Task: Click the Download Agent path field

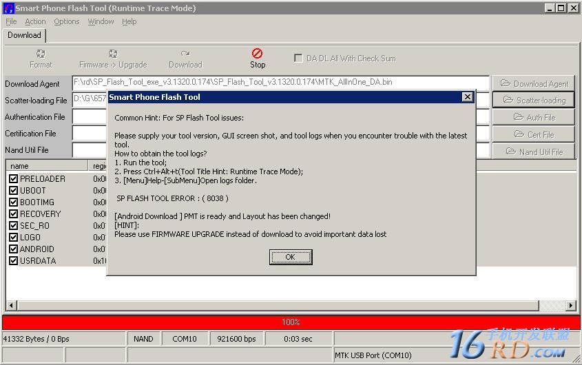Action: [280, 83]
